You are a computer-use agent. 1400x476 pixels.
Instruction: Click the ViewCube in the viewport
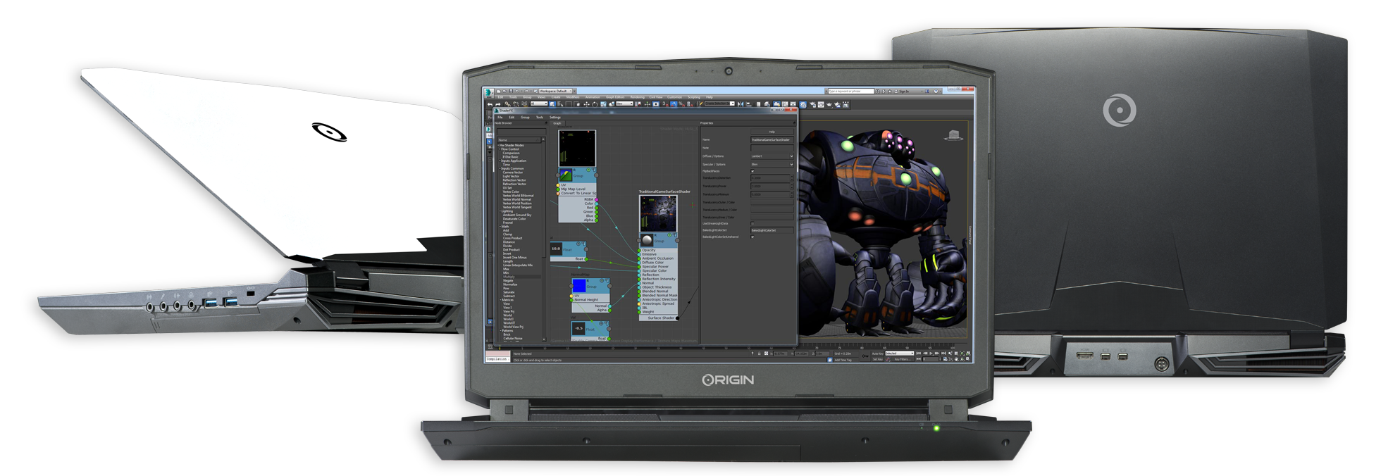(x=954, y=134)
